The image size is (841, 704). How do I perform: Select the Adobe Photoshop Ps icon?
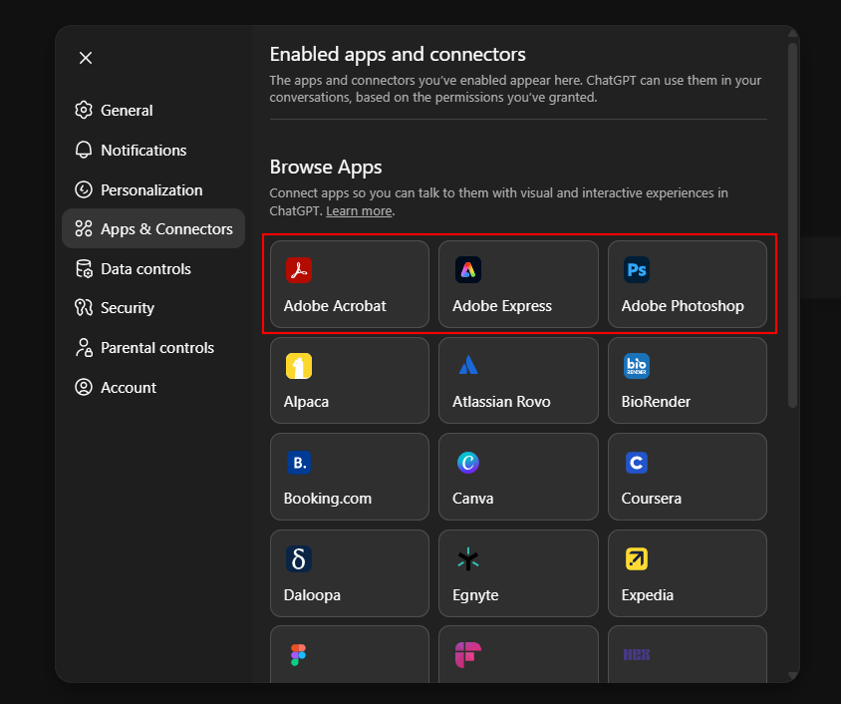click(637, 269)
